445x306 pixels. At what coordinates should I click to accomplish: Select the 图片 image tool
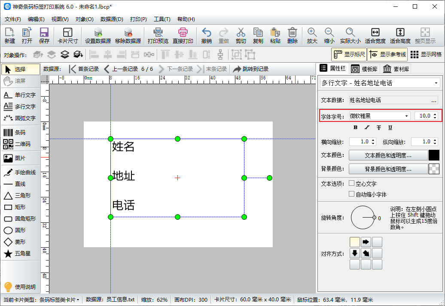click(x=20, y=158)
